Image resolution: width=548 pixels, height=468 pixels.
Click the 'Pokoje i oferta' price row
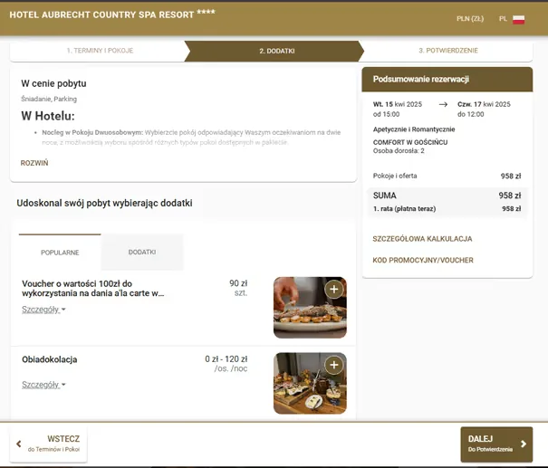(x=447, y=176)
